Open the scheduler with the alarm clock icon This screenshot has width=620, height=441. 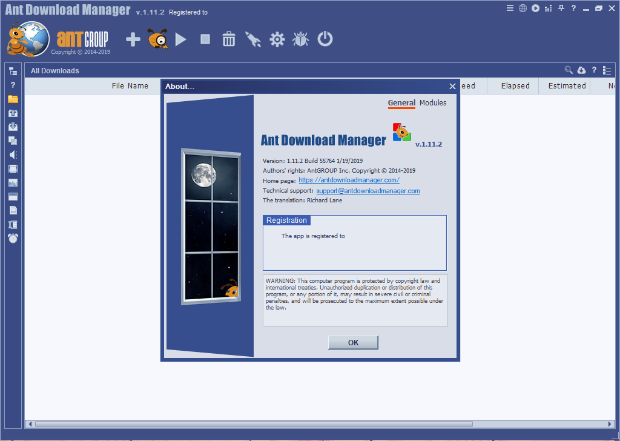[13, 238]
